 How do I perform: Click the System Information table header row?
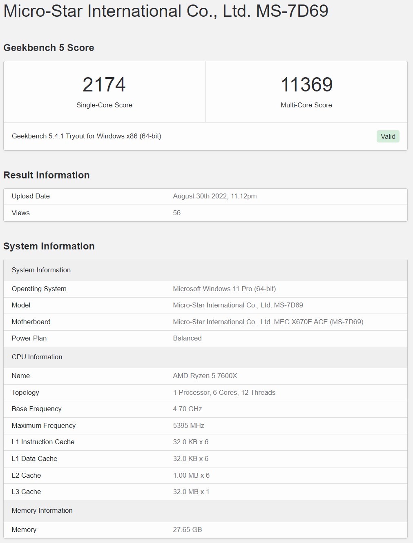tap(205, 270)
